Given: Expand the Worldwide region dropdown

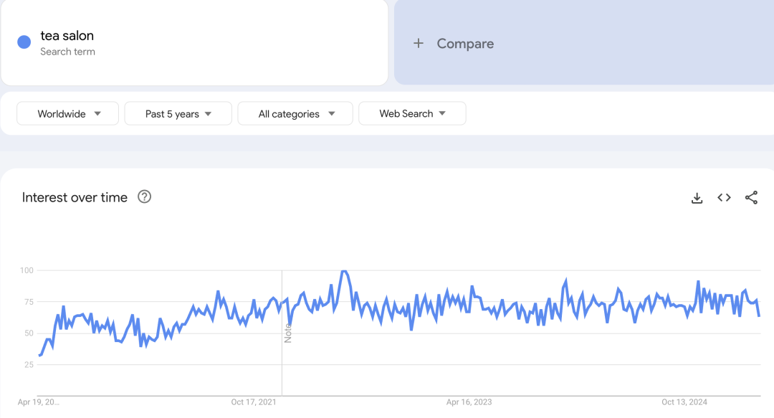Looking at the screenshot, I should (x=67, y=113).
